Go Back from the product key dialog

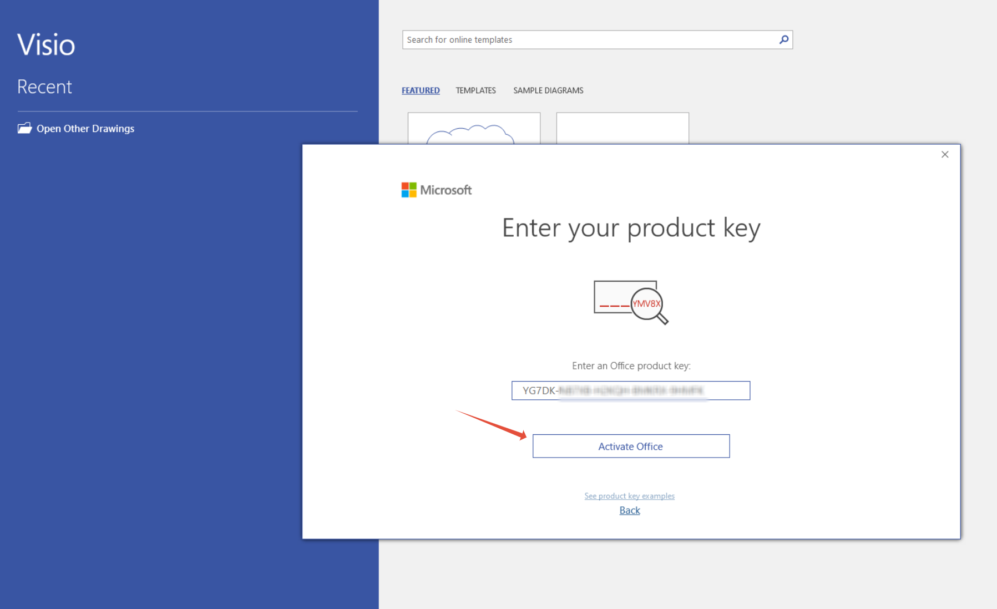coord(630,510)
